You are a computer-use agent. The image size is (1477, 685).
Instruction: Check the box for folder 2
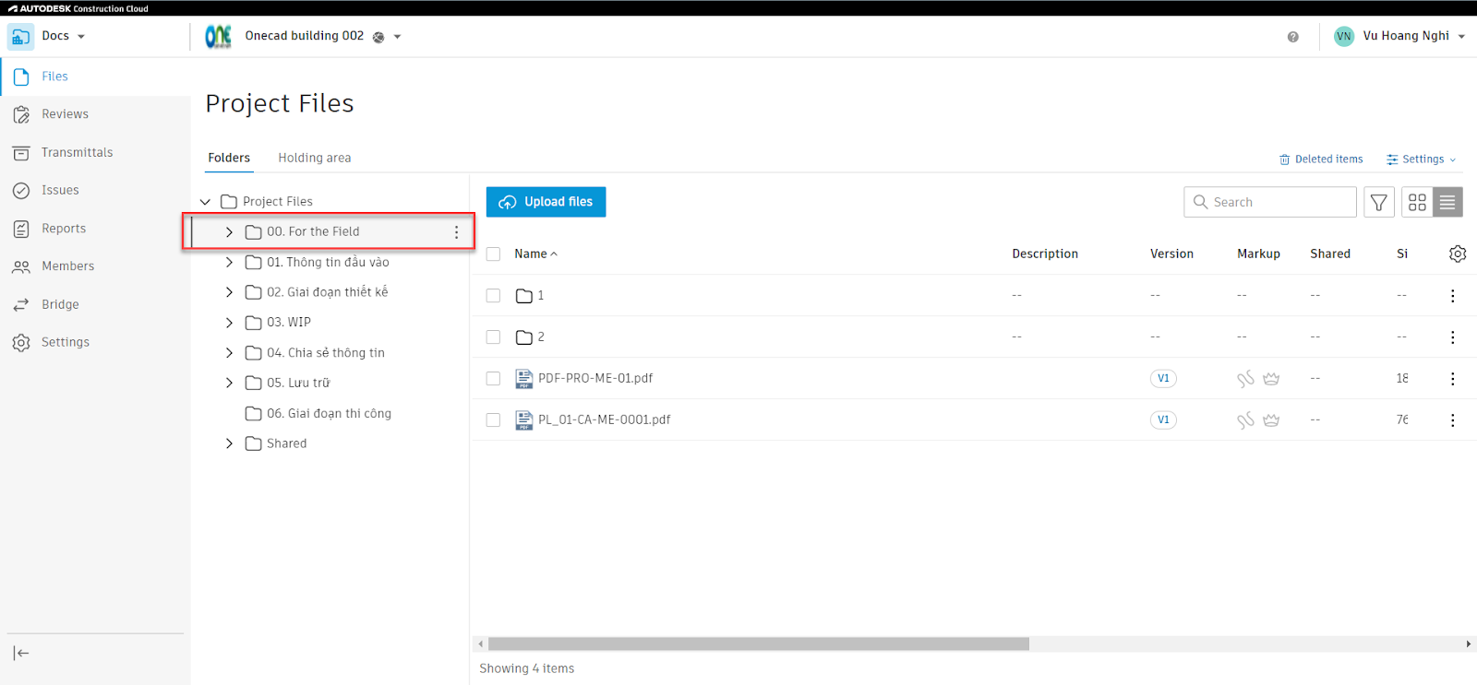coord(493,337)
